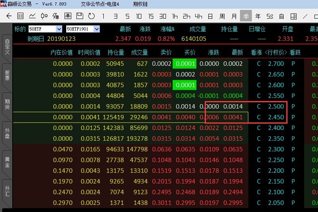This screenshot has height=212, width=318.
Task: Click the refresh circular arrow icon
Action: (91, 16)
